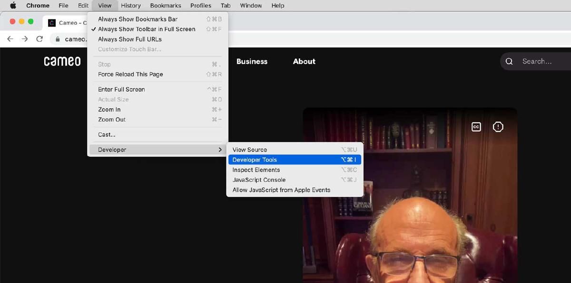Open the Business page link

252,61
